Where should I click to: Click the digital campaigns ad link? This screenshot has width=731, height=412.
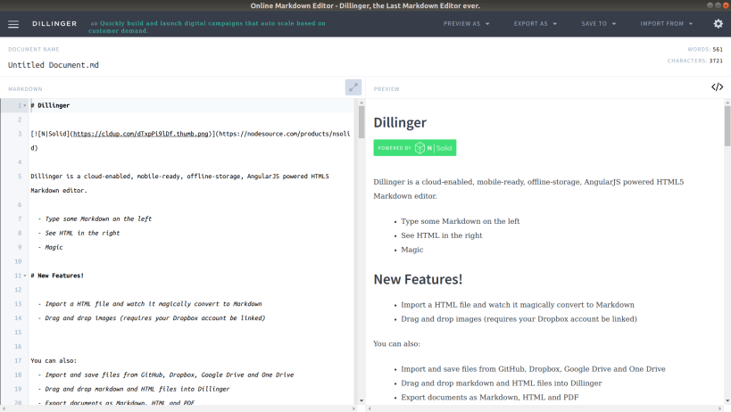(x=207, y=27)
